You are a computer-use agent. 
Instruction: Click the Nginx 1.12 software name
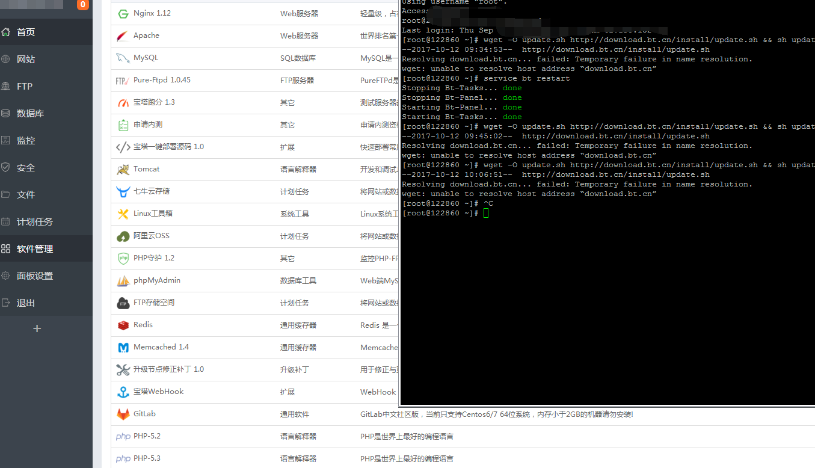click(152, 13)
